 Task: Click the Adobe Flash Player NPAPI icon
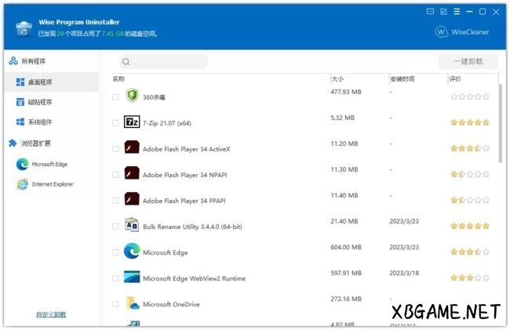point(131,174)
